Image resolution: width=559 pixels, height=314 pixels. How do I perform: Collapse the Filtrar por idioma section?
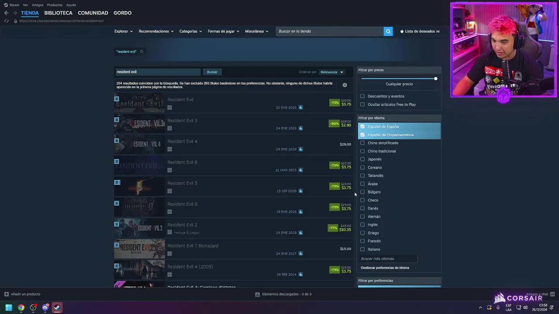click(399, 118)
